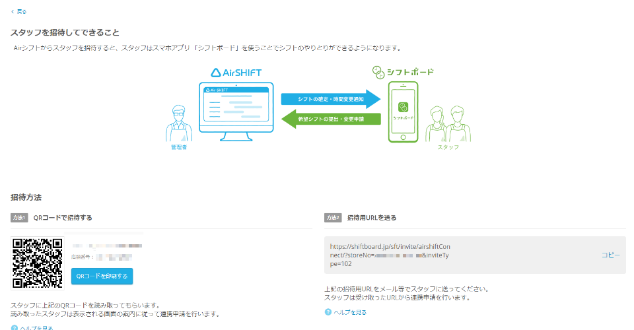Image resolution: width=634 pixels, height=330 pixels.
Task: Click the back chevron arrow icon
Action: coord(13,12)
